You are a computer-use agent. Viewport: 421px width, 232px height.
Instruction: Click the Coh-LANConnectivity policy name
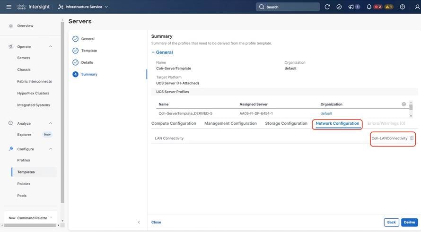pos(389,138)
